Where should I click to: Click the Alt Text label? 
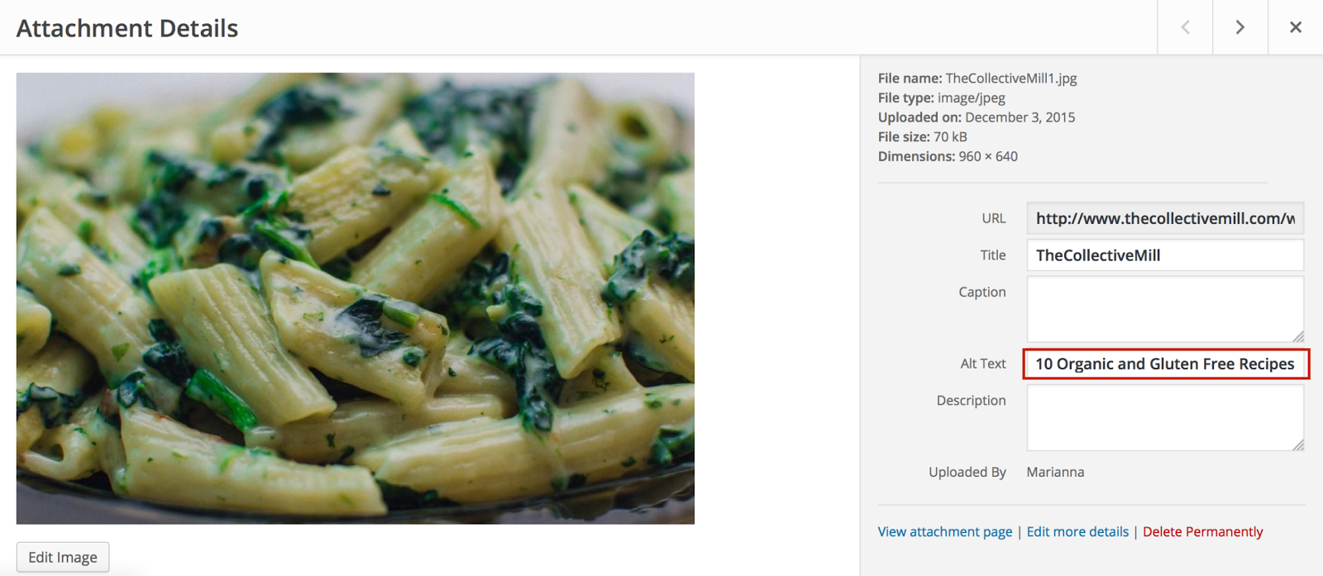(x=983, y=364)
